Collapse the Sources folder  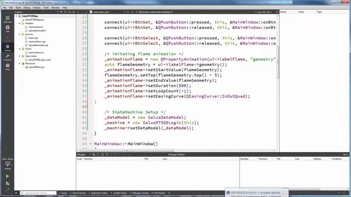tap(20, 34)
